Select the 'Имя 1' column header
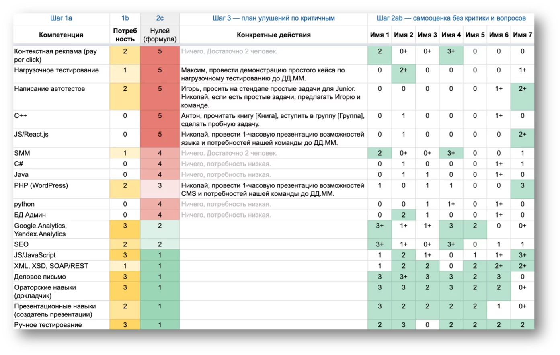The width and height of the screenshot is (560, 355). [379, 35]
